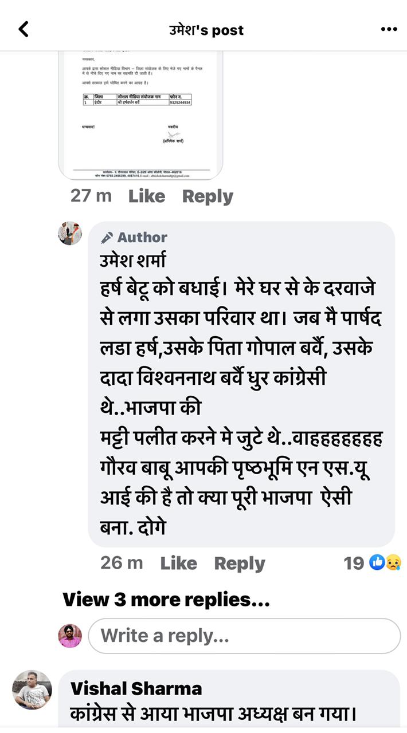Like the comment posted 27 m ago
The width and height of the screenshot is (407, 733).
pos(146,196)
